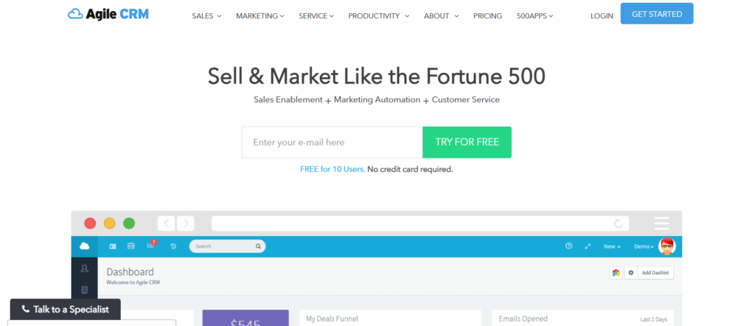755x326 pixels.
Task: Click the LOGIN link
Action: pyautogui.click(x=602, y=15)
